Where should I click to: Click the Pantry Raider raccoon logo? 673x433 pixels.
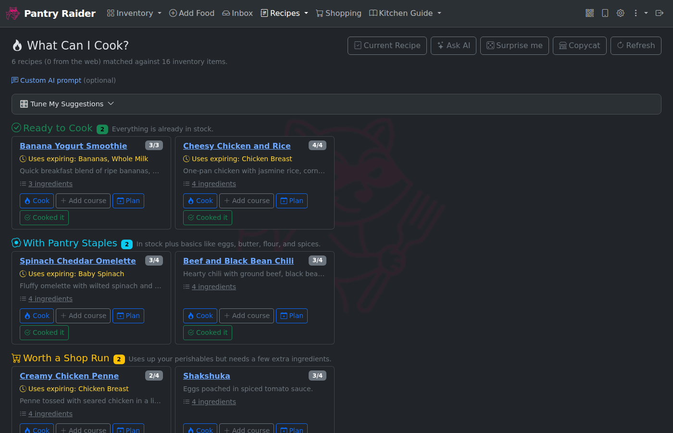pos(13,13)
